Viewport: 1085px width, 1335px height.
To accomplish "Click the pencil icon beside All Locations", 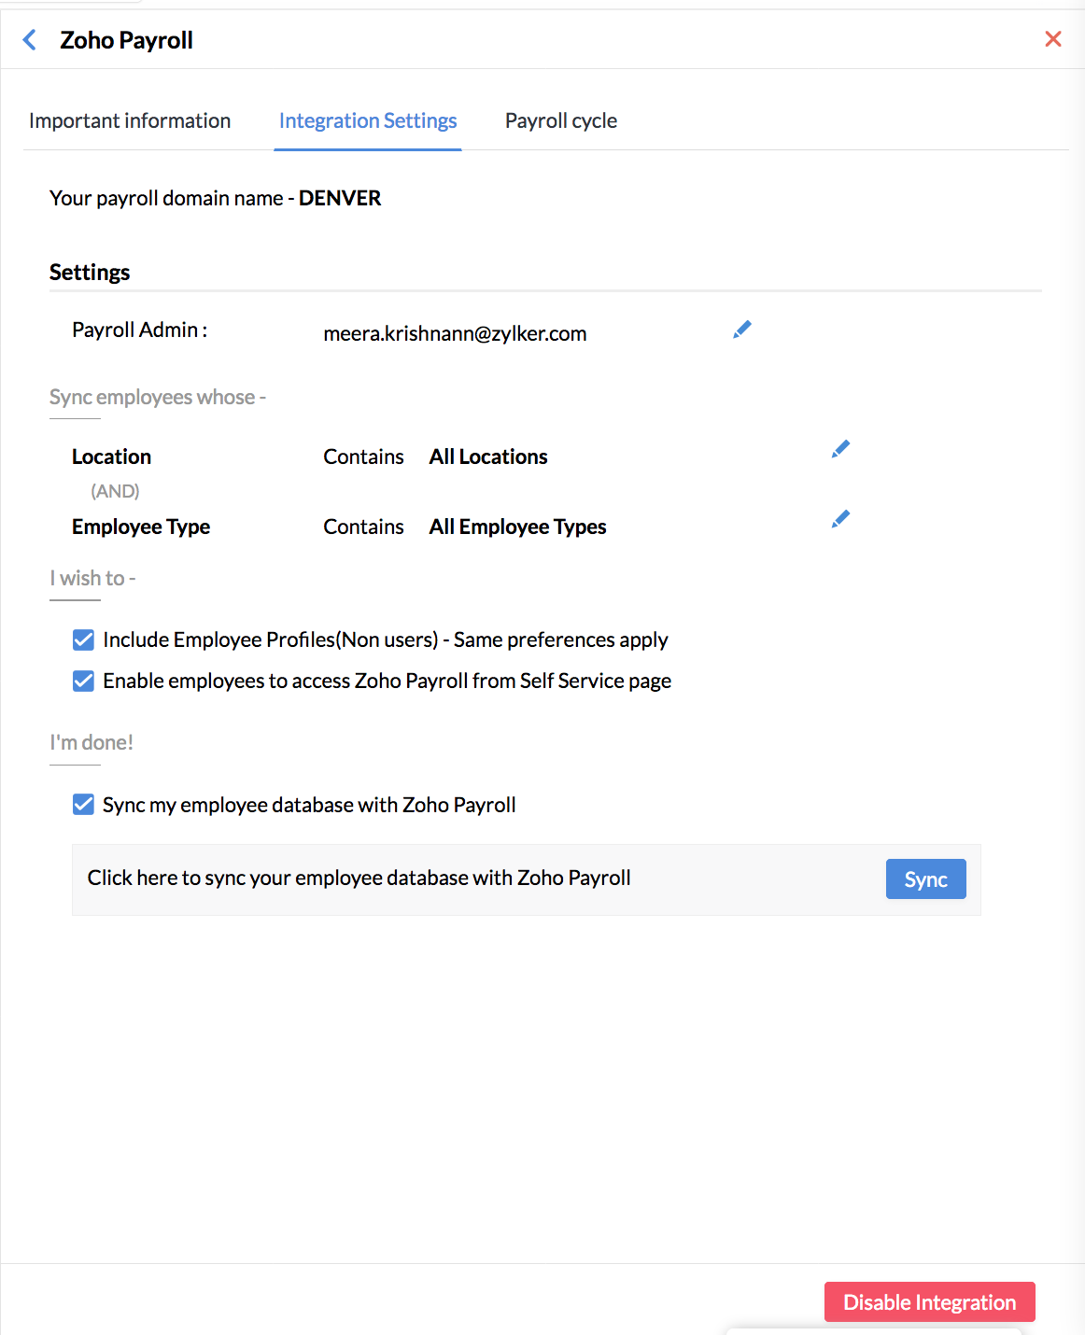I will coord(839,449).
